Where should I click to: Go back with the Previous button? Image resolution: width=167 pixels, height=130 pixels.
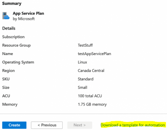pyautogui.click(x=47, y=125)
